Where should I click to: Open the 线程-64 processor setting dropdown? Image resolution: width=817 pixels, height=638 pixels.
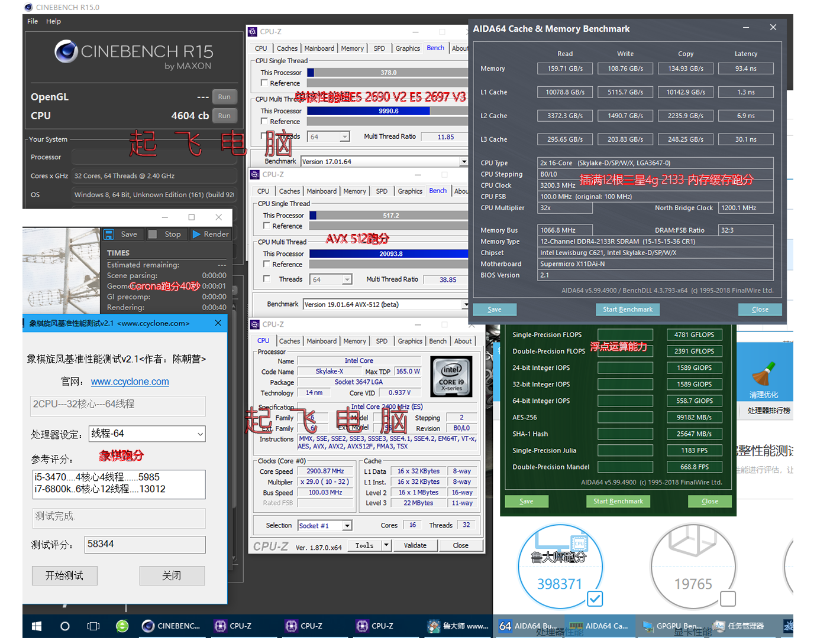(x=201, y=434)
